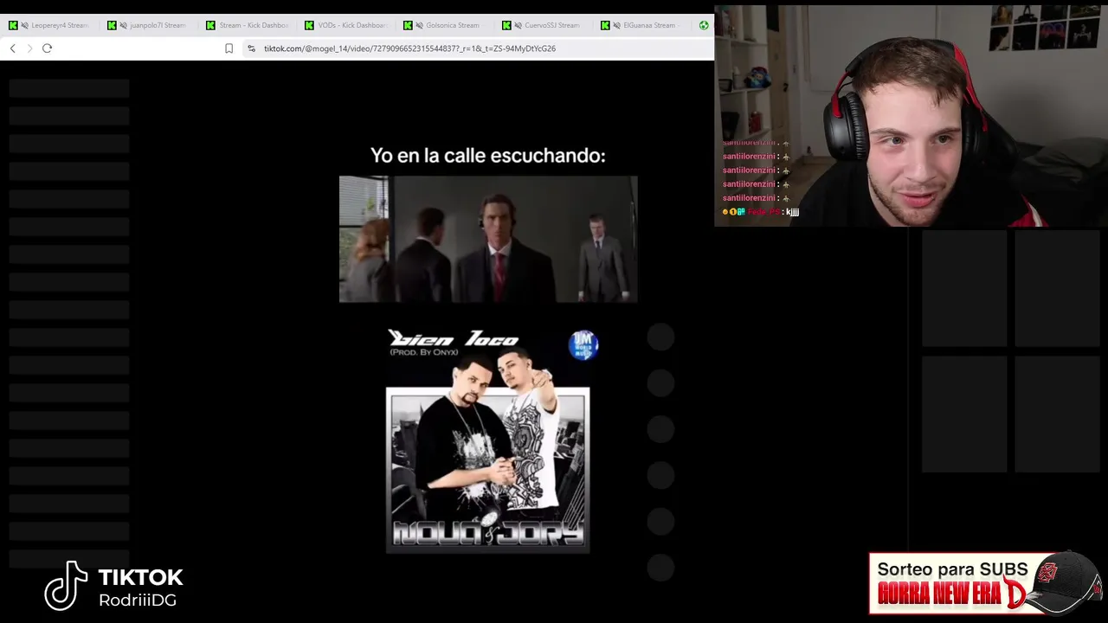This screenshot has width=1108, height=623.
Task: Click the Kick favicon on VODs tab
Action: coord(309,25)
